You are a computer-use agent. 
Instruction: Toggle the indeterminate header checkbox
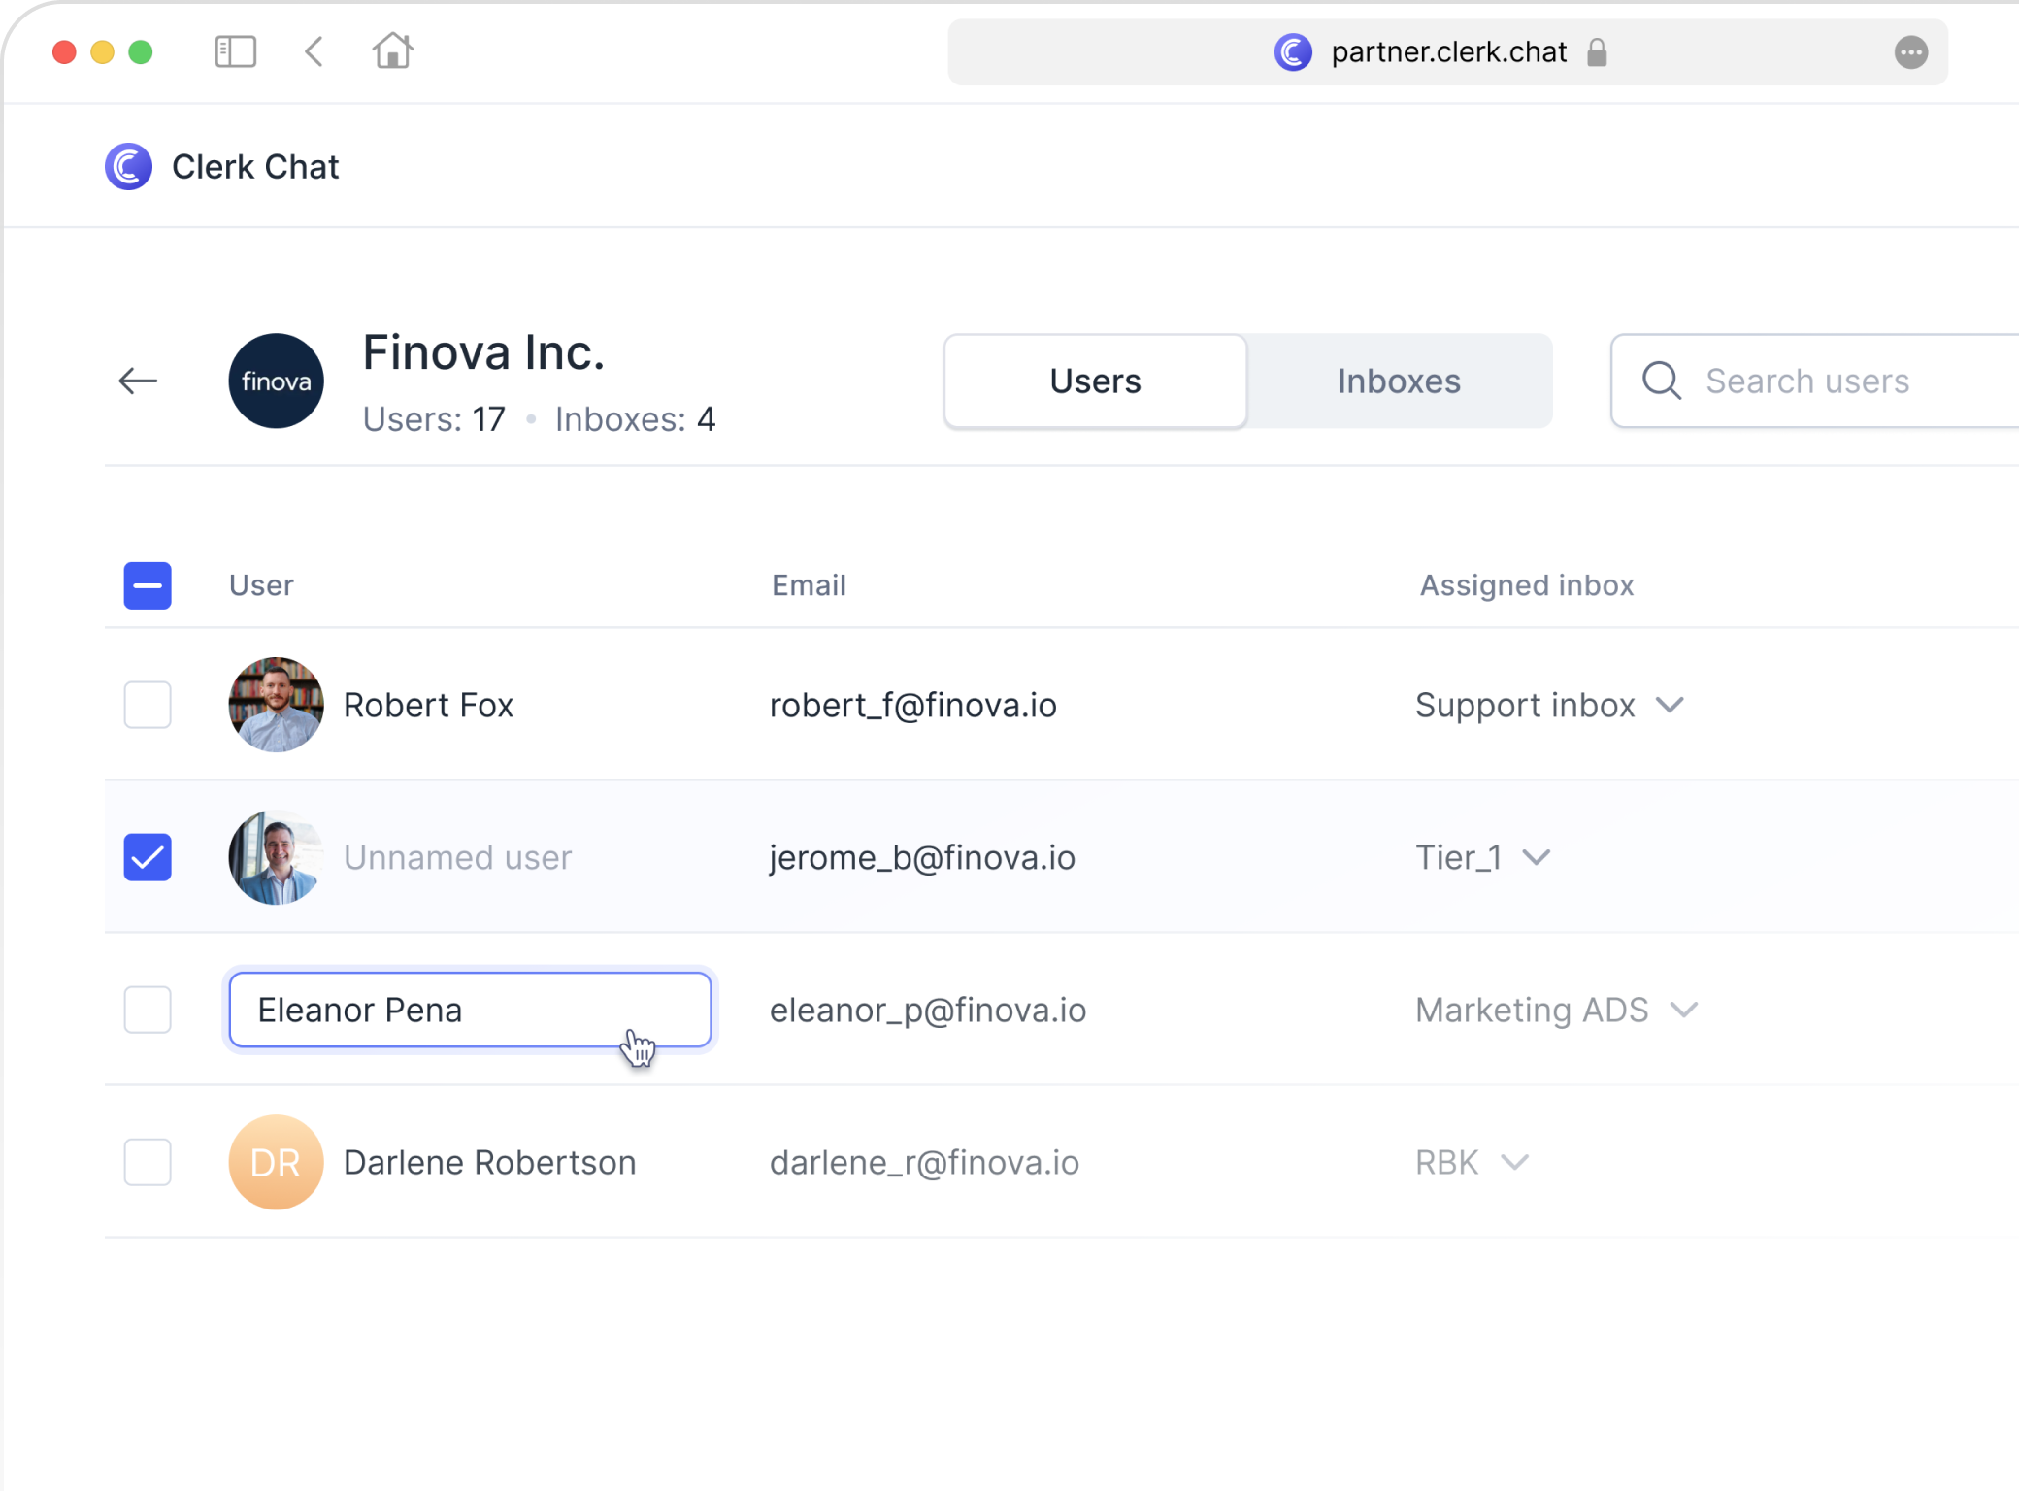(148, 584)
